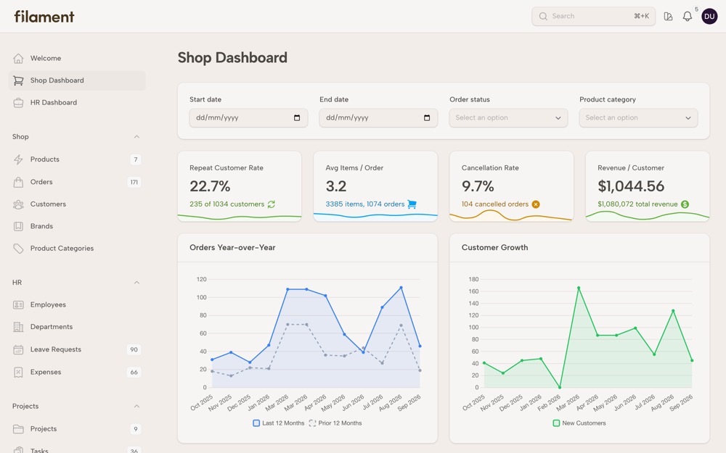Open the Brands page
Viewport: 726px width, 453px height.
[41, 226]
